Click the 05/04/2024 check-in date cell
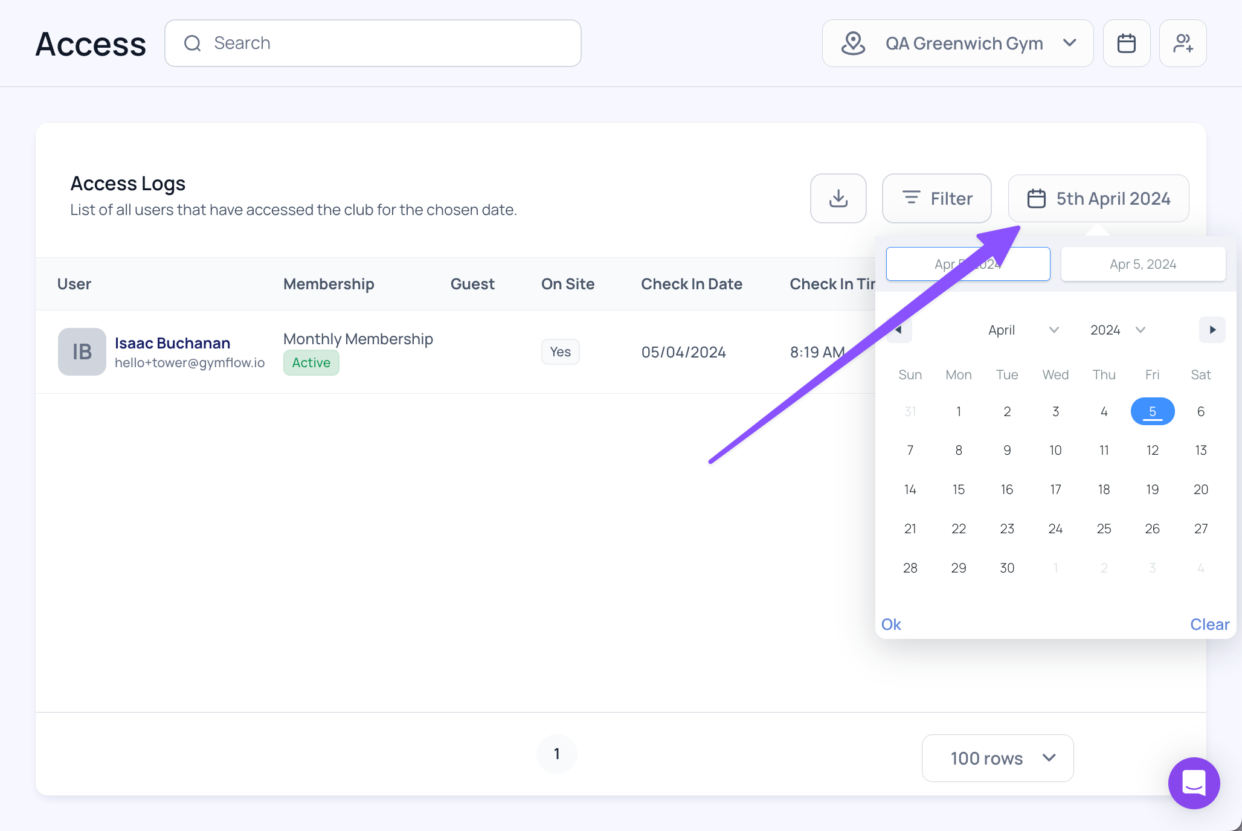1242x831 pixels. (x=683, y=352)
